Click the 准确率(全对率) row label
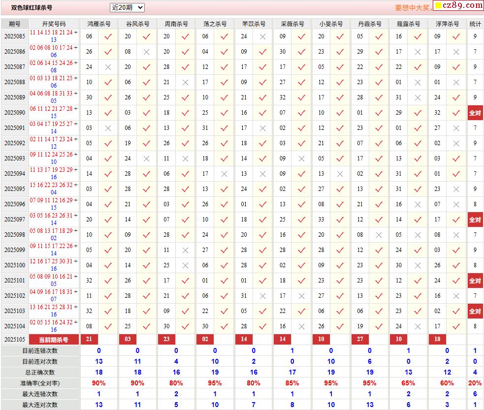The height and width of the screenshot is (410, 484). click(x=40, y=383)
